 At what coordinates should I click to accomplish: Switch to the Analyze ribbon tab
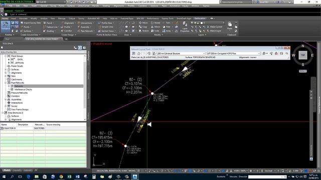44,18
